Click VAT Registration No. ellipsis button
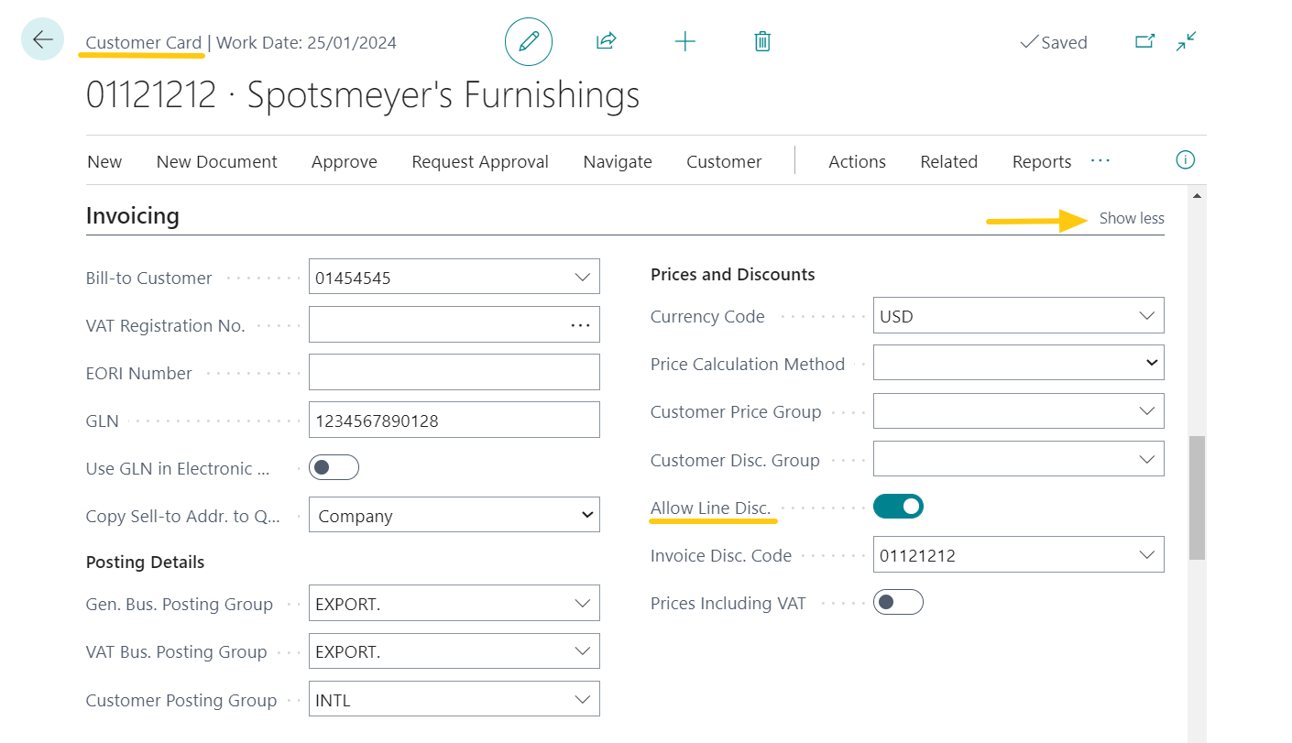This screenshot has width=1292, height=743. tap(580, 324)
